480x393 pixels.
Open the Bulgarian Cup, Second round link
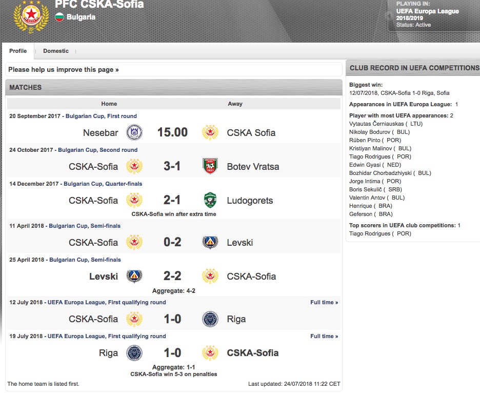[x=97, y=150]
